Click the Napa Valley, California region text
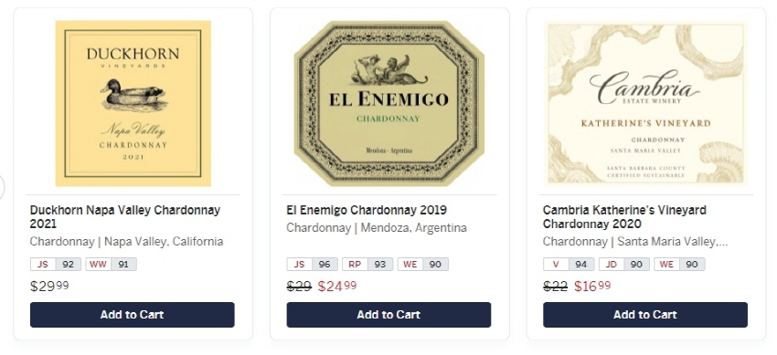 (164, 242)
